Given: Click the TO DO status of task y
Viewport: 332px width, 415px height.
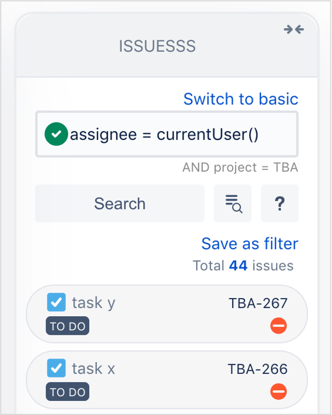Looking at the screenshot, I should click(68, 326).
